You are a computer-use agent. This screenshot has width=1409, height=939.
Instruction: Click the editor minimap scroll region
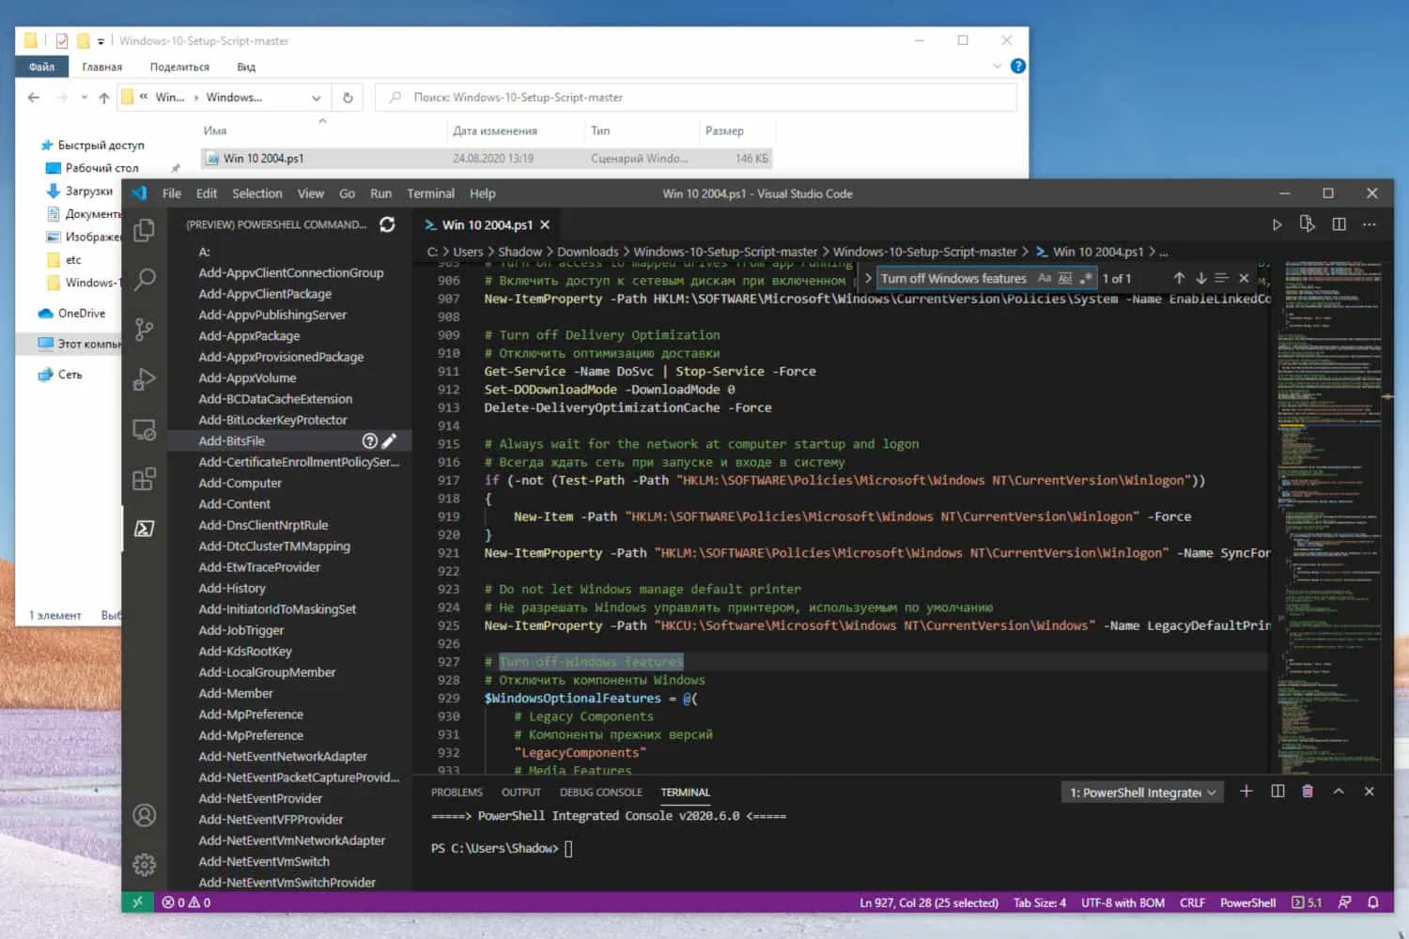coord(1329,516)
